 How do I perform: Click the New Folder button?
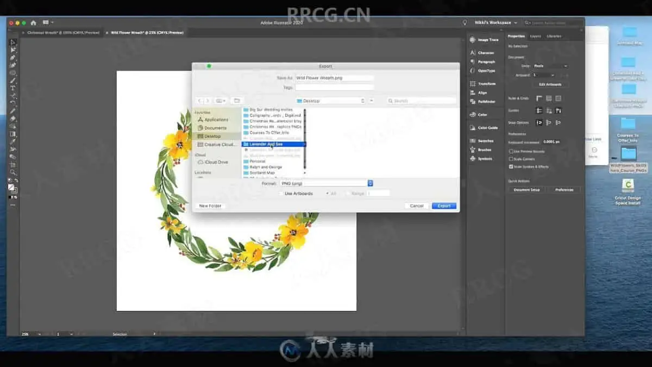(x=210, y=206)
